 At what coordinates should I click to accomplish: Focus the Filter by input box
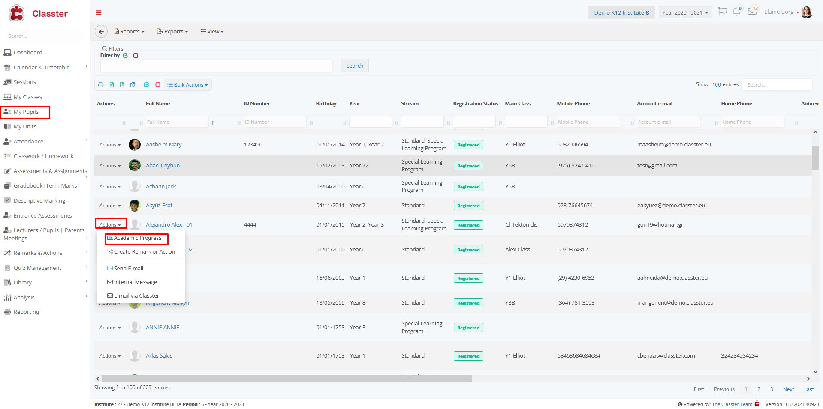[216, 66]
